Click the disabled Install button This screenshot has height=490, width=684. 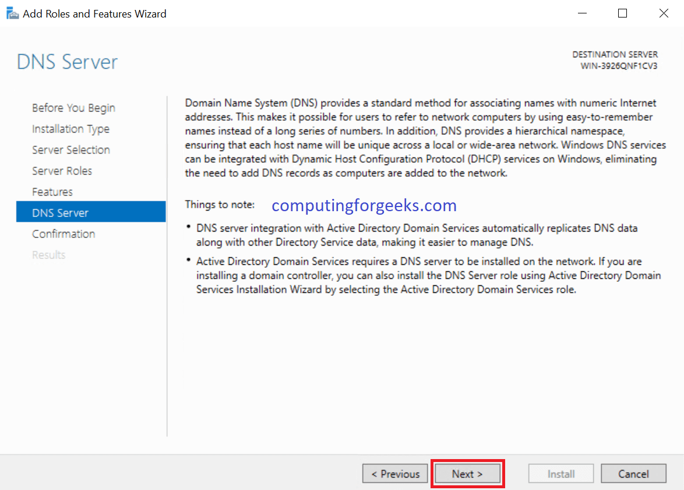coord(560,474)
